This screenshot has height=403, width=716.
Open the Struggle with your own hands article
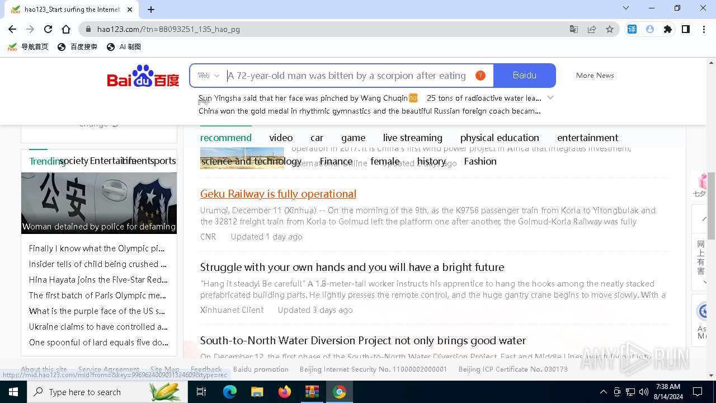pos(352,267)
